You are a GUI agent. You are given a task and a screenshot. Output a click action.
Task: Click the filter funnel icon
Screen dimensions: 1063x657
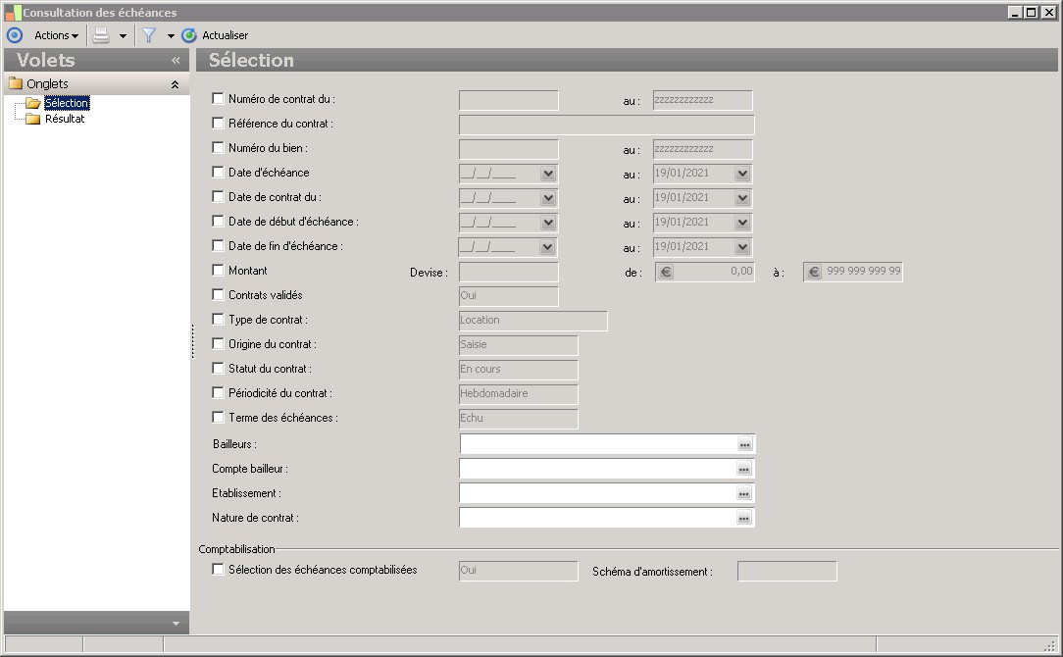pyautogui.click(x=149, y=35)
